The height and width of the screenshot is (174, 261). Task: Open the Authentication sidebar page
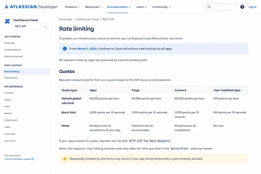pyautogui.click(x=13, y=50)
